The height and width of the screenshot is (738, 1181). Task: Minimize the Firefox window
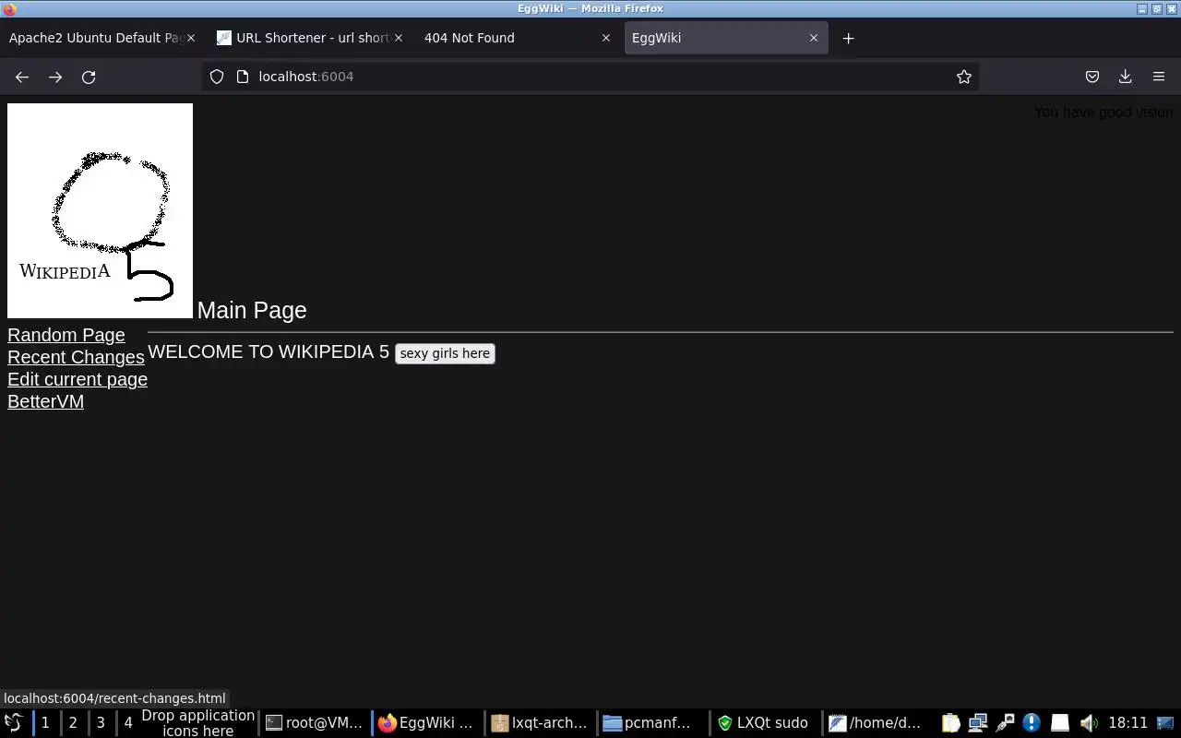click(1142, 8)
